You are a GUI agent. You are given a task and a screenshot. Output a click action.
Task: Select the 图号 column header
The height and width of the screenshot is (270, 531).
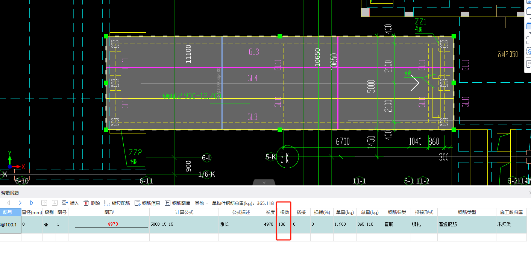[x=62, y=212]
